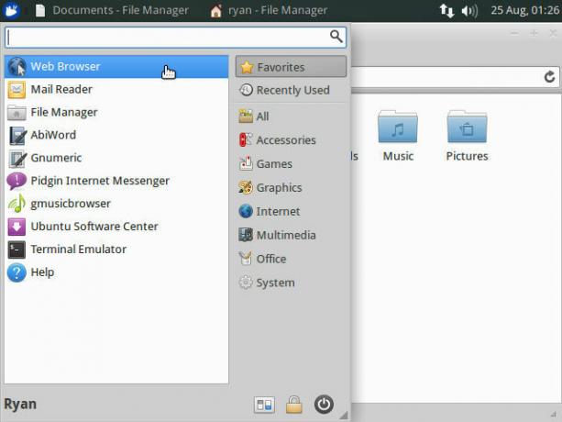Browse the Multimedia category

pos(291,235)
